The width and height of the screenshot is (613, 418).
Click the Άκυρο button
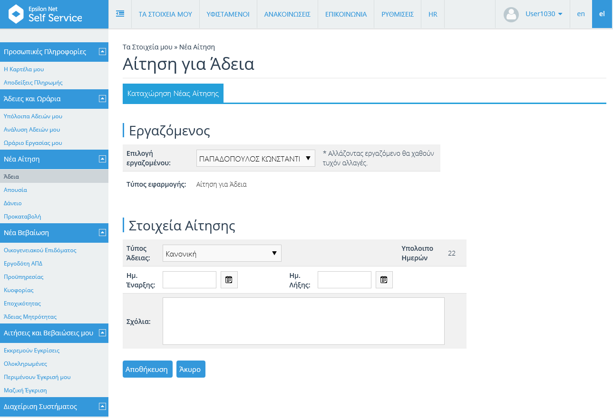tap(191, 369)
